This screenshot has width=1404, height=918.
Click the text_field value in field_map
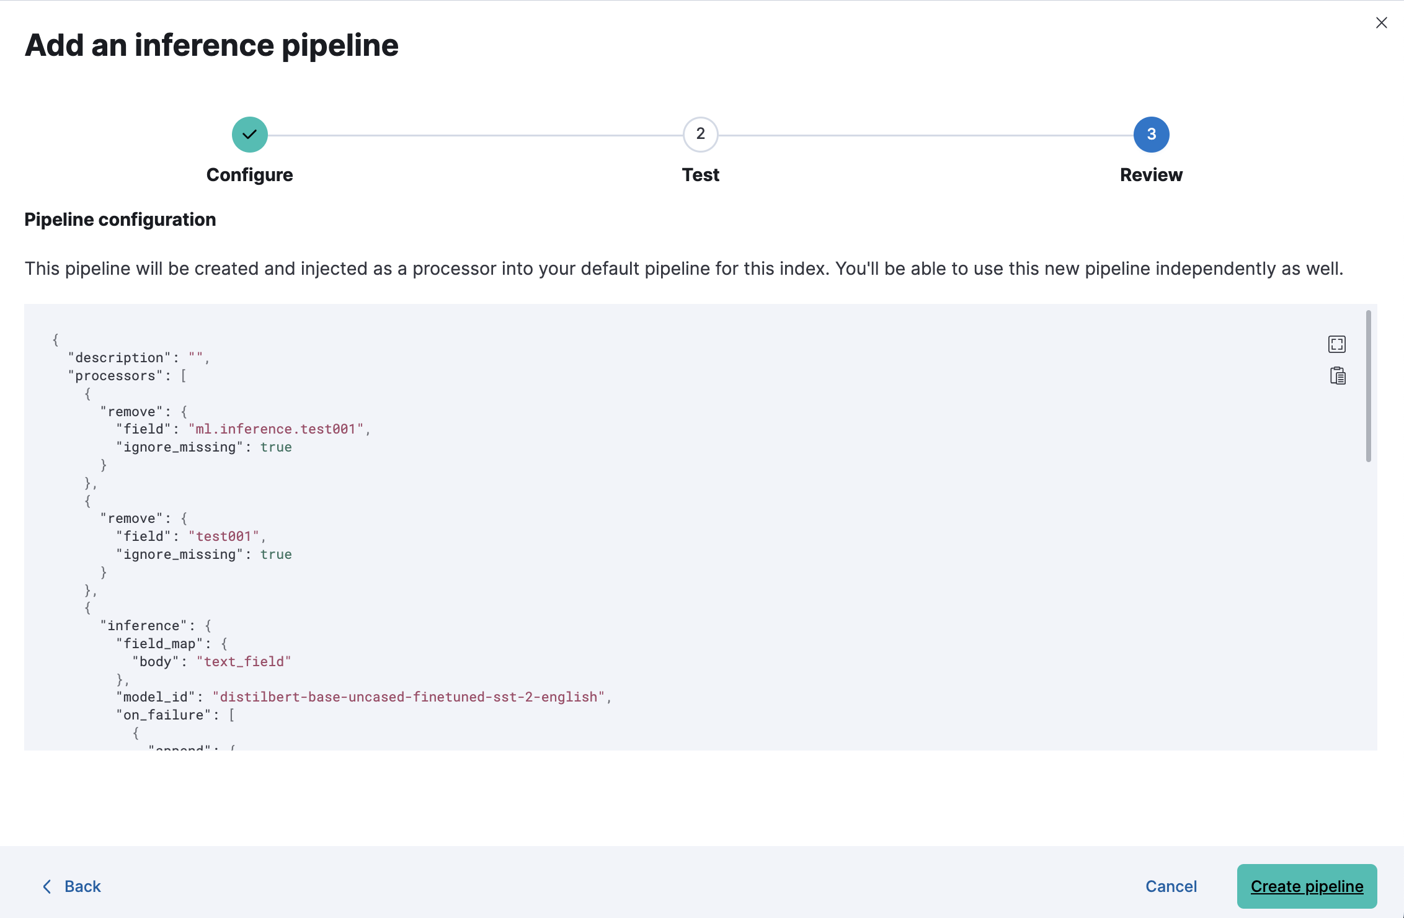click(244, 662)
